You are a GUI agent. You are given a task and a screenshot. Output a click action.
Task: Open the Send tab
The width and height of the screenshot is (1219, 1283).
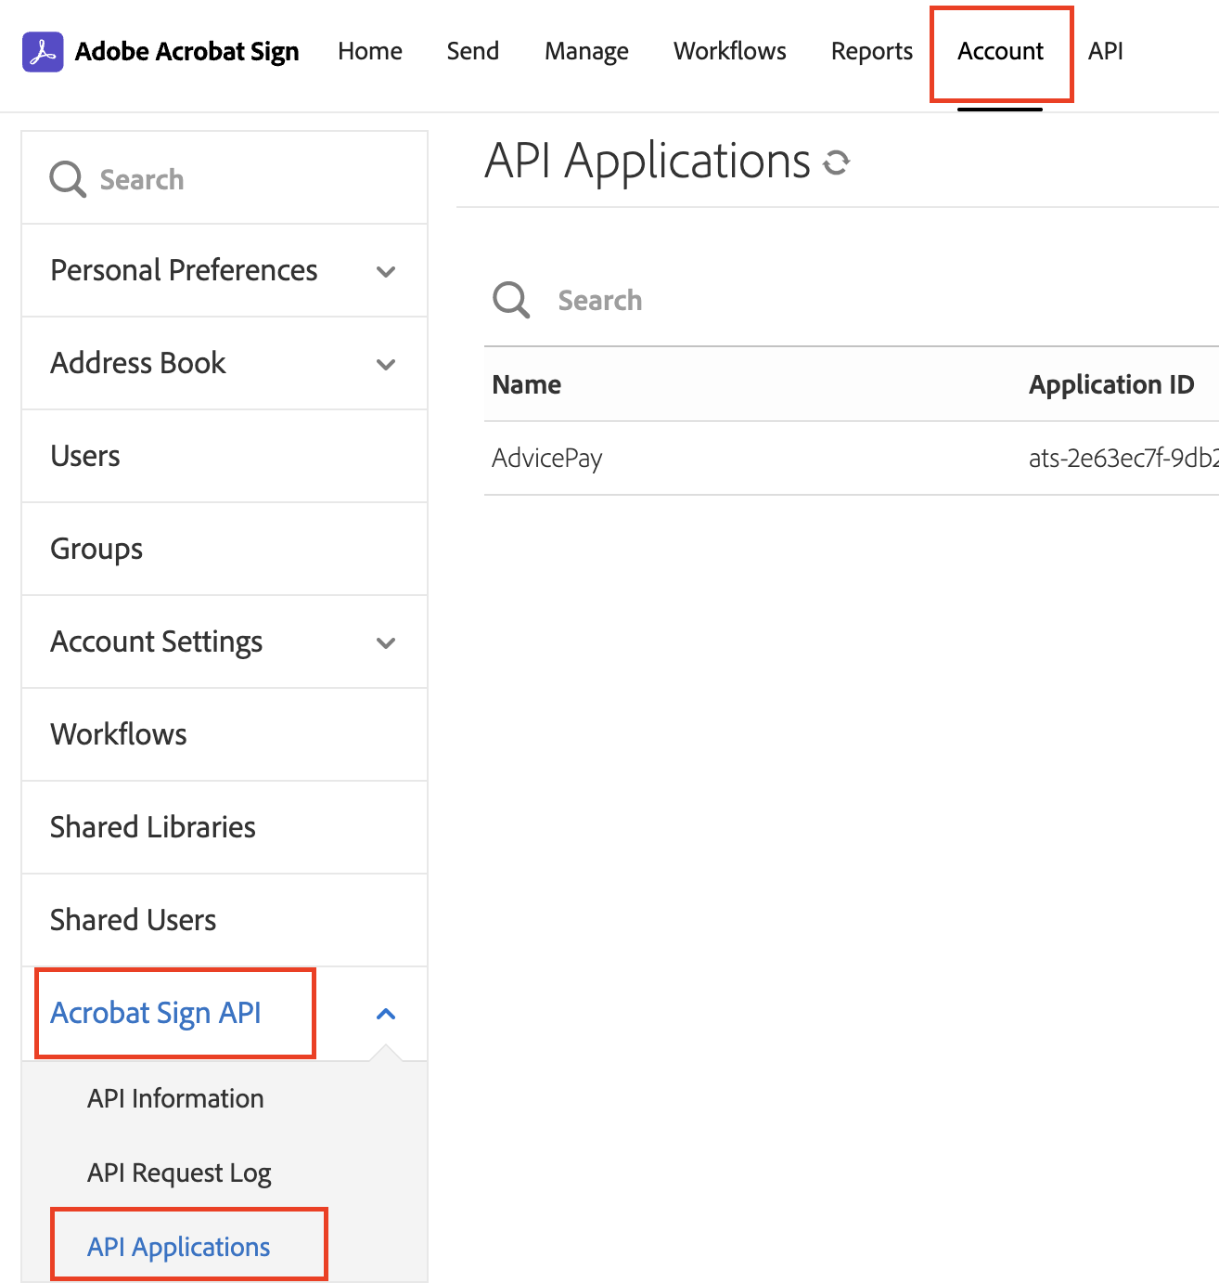pyautogui.click(x=473, y=51)
